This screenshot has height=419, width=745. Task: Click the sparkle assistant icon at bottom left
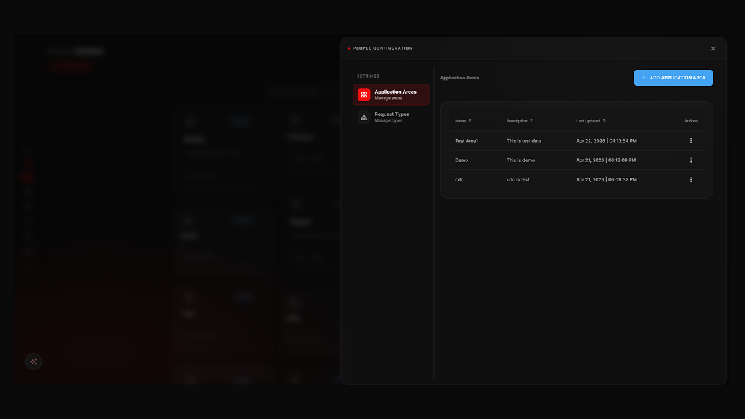tap(34, 362)
